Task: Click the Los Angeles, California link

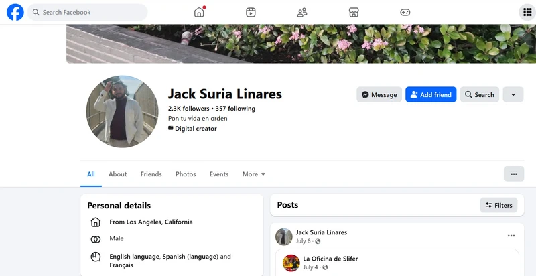Action: [x=159, y=222]
